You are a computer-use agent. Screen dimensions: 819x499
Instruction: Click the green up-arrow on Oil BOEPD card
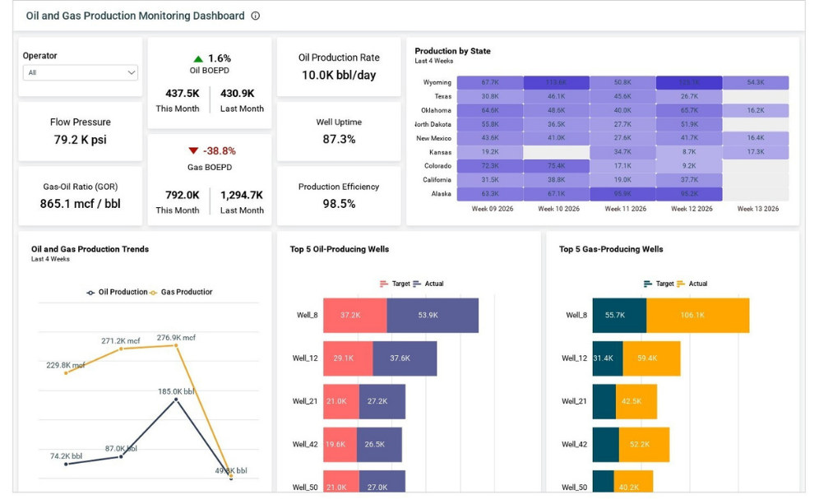pyautogui.click(x=197, y=59)
